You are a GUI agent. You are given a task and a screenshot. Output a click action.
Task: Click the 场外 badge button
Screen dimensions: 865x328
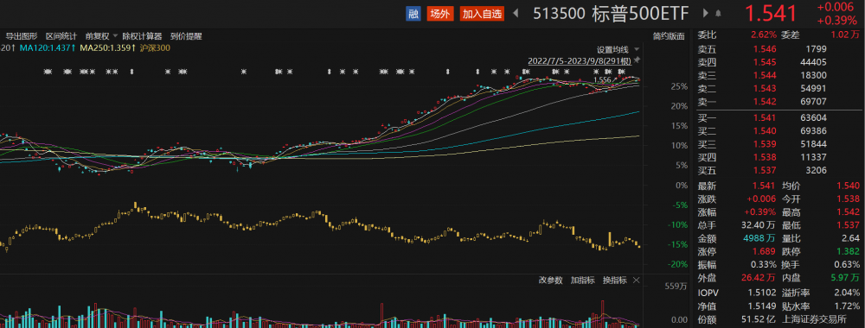click(439, 14)
